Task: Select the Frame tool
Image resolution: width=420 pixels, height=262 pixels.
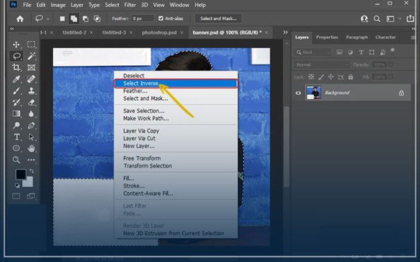Action: (31, 68)
